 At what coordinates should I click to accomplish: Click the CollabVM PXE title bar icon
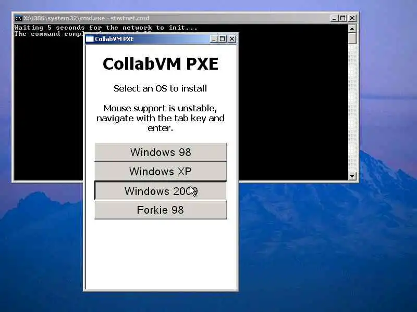point(90,39)
